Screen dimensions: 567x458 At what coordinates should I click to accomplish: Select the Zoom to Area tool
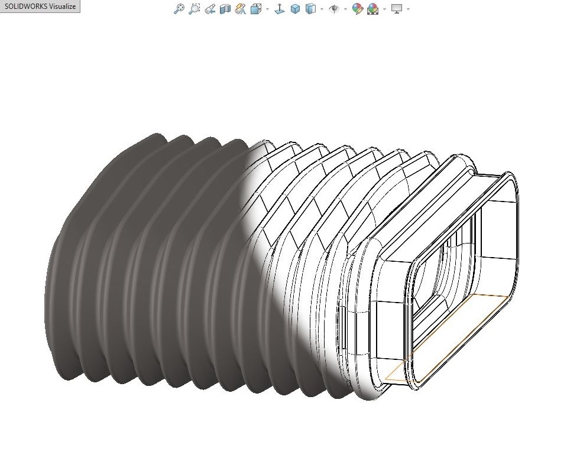(x=194, y=9)
